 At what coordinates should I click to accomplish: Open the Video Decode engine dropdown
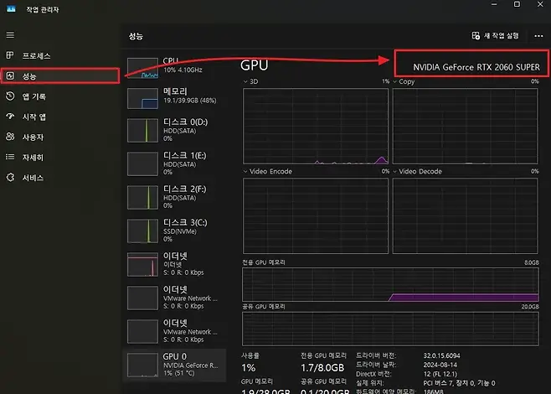click(394, 171)
